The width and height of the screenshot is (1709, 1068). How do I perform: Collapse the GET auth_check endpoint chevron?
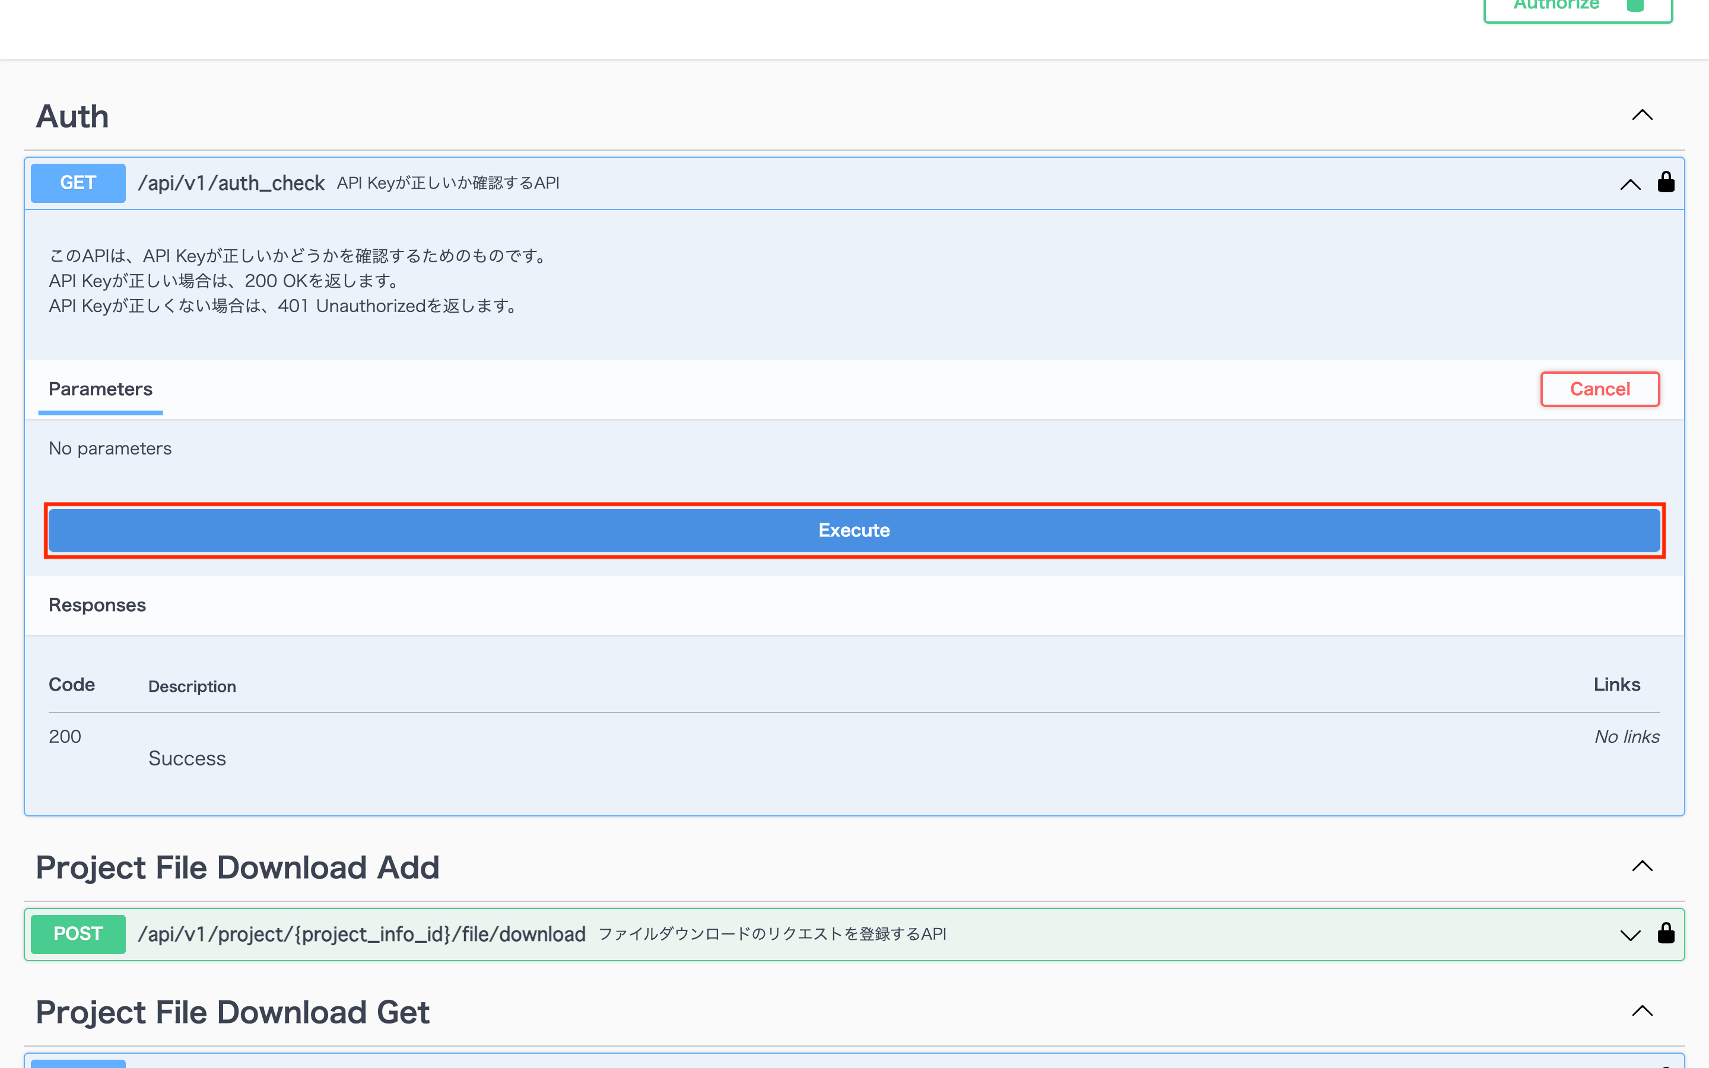click(x=1630, y=185)
